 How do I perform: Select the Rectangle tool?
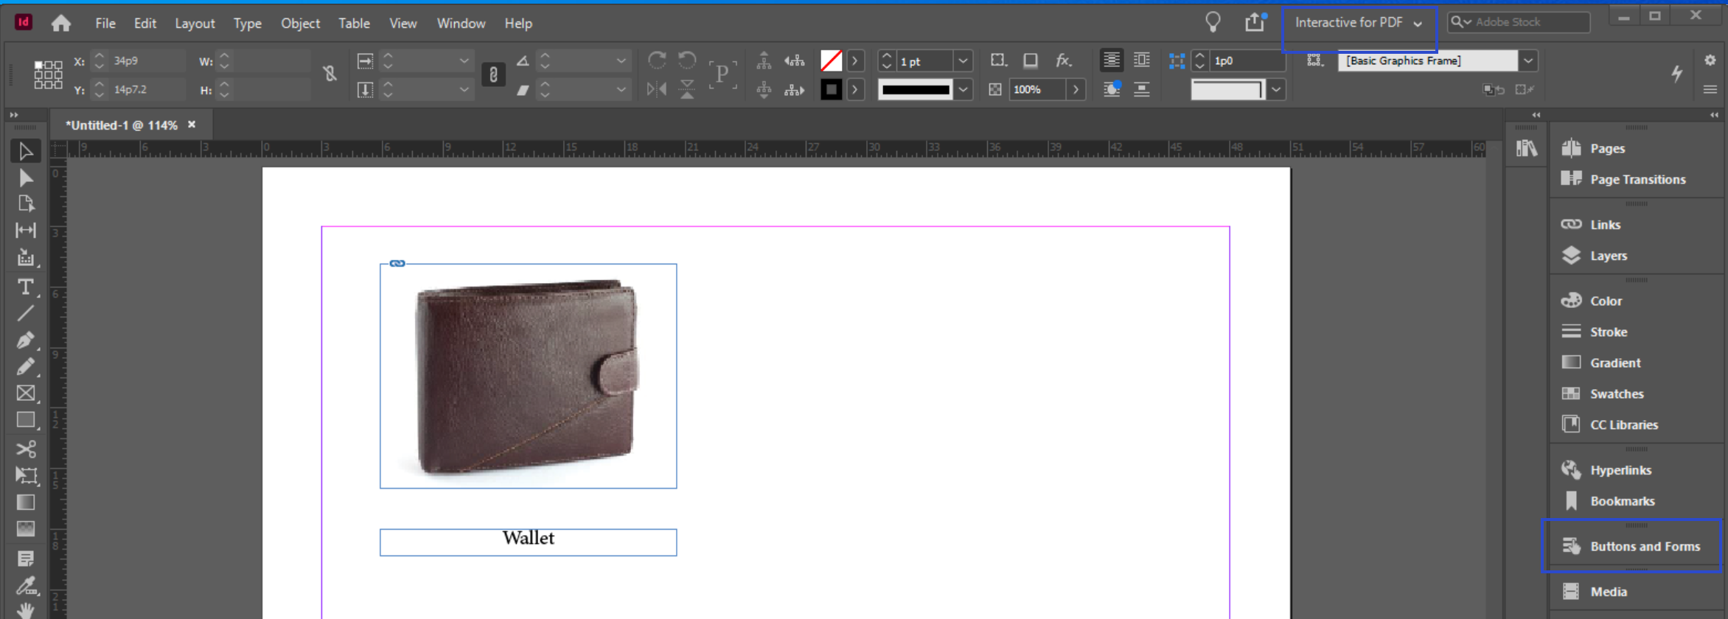click(x=25, y=420)
